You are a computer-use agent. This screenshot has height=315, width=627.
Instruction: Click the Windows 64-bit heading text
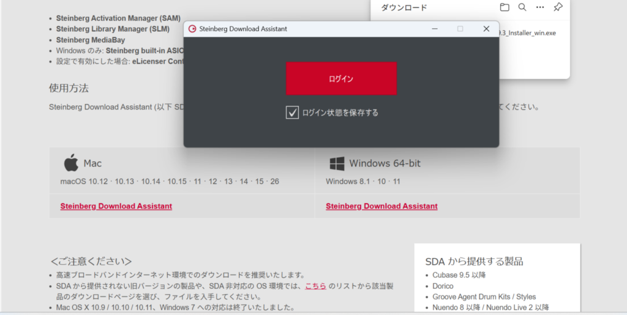pyautogui.click(x=385, y=163)
